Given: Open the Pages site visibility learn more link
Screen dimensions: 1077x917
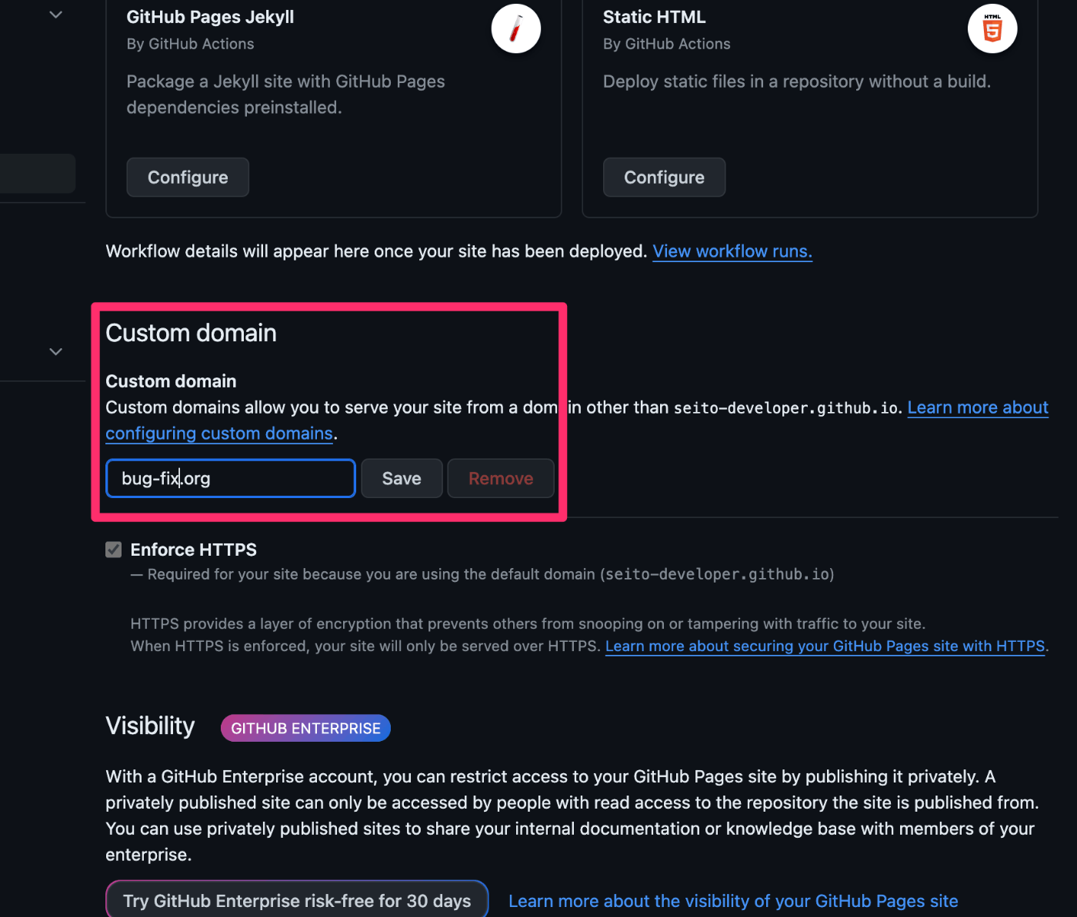Looking at the screenshot, I should [733, 901].
